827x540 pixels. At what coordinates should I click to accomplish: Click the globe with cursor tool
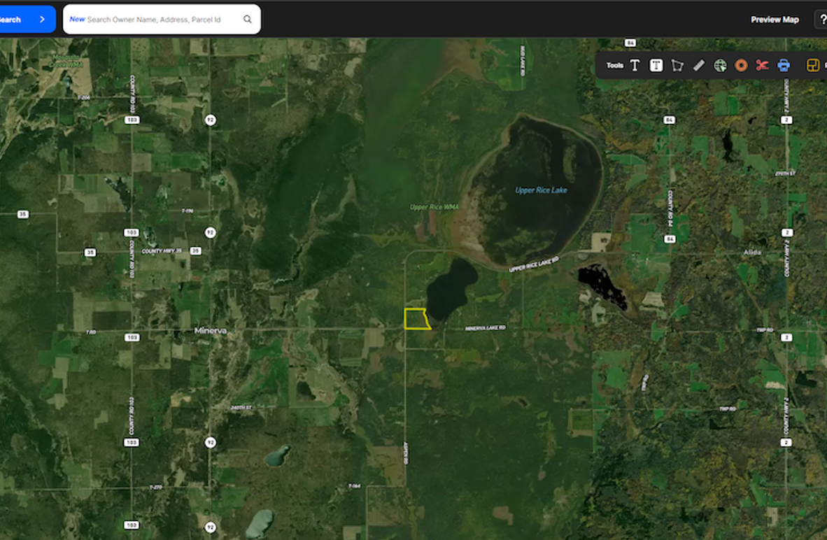click(x=720, y=66)
